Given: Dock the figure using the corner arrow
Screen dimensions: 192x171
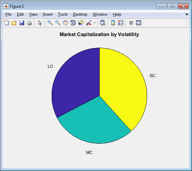Looking at the screenshot, I should pyautogui.click(x=186, y=14).
